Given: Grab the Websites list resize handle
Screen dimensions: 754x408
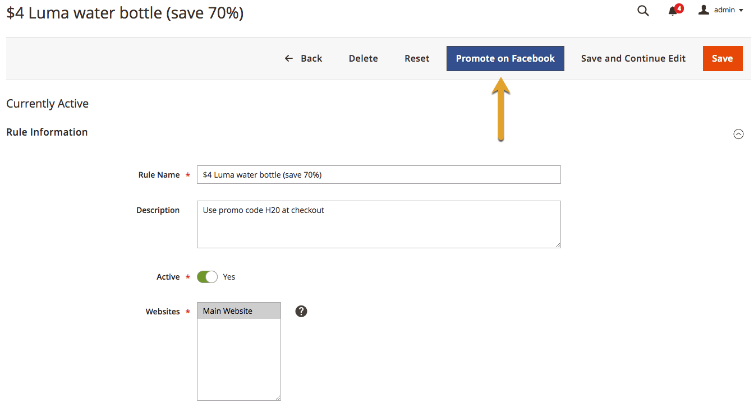Looking at the screenshot, I should click(x=278, y=397).
